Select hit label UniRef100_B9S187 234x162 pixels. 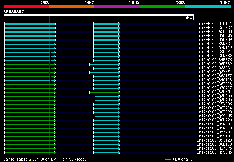pos(215,136)
